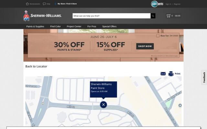Open the Feedback side tab
207x129 pixels.
[204, 77]
